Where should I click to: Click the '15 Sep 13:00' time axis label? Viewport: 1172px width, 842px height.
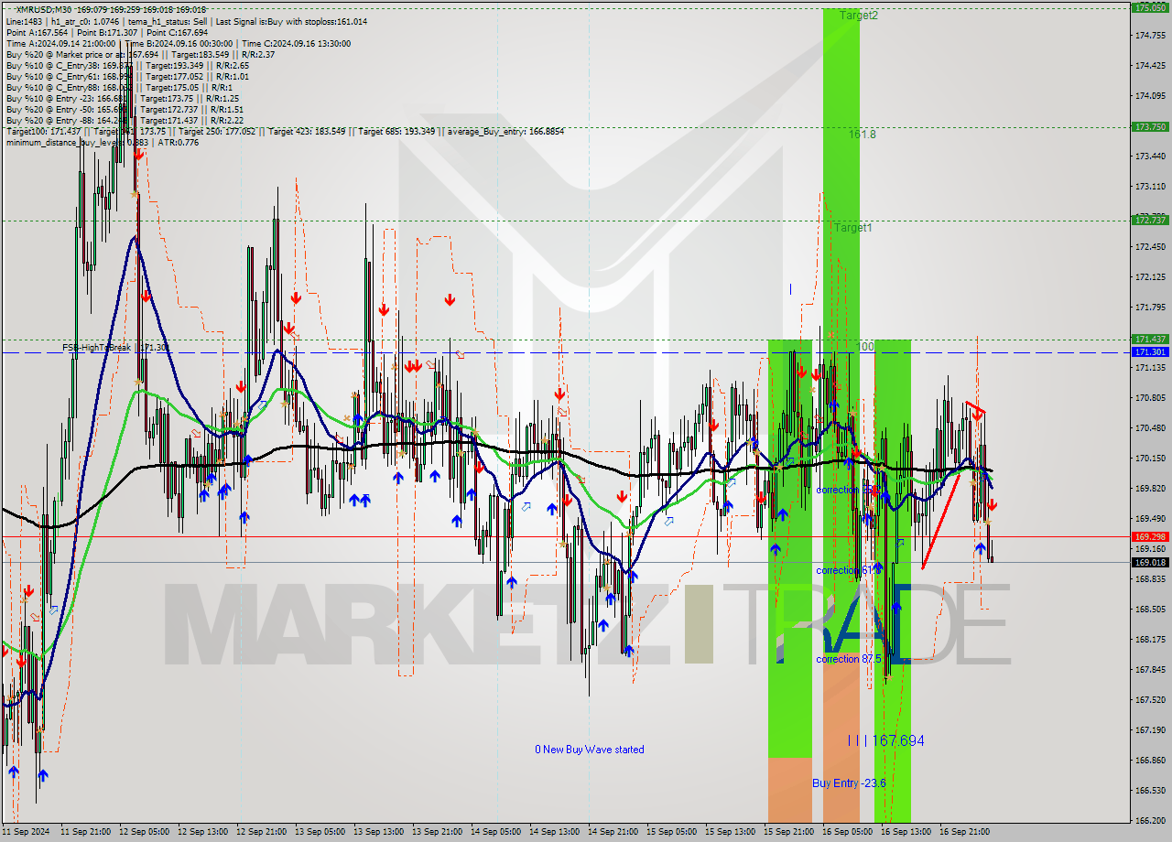[730, 832]
